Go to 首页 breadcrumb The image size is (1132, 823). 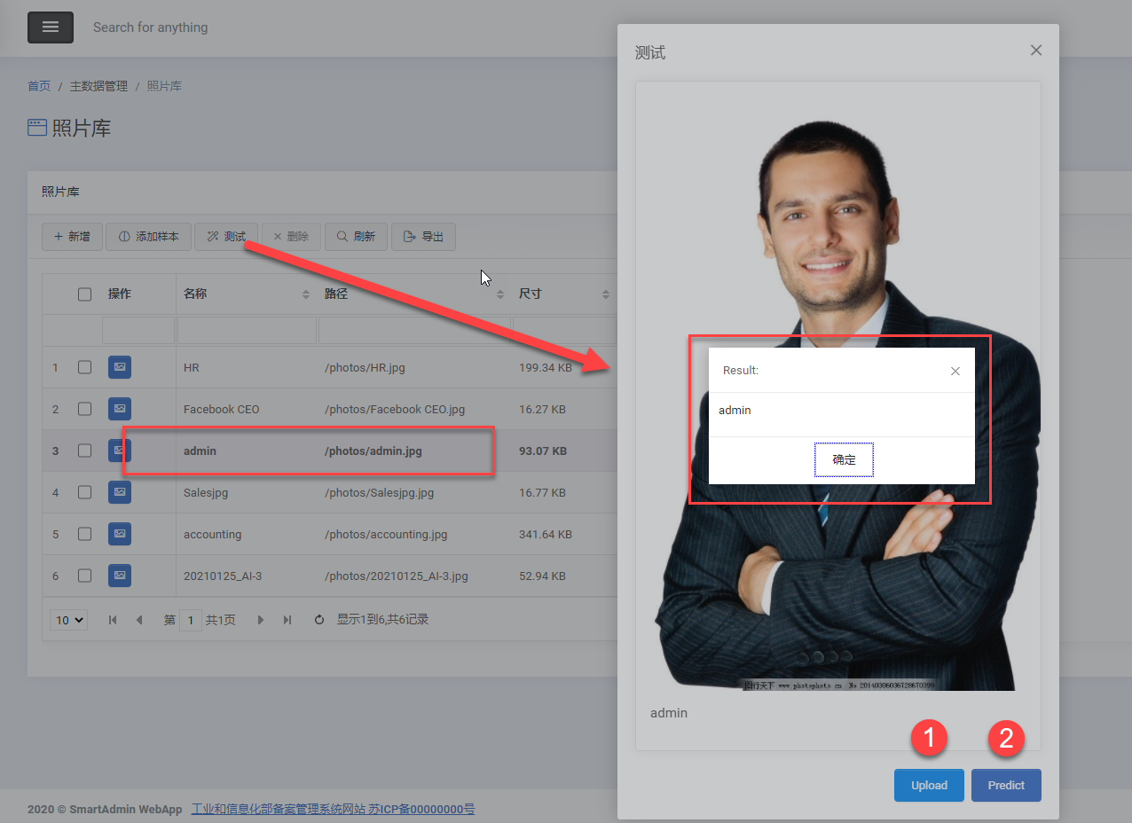tap(39, 86)
